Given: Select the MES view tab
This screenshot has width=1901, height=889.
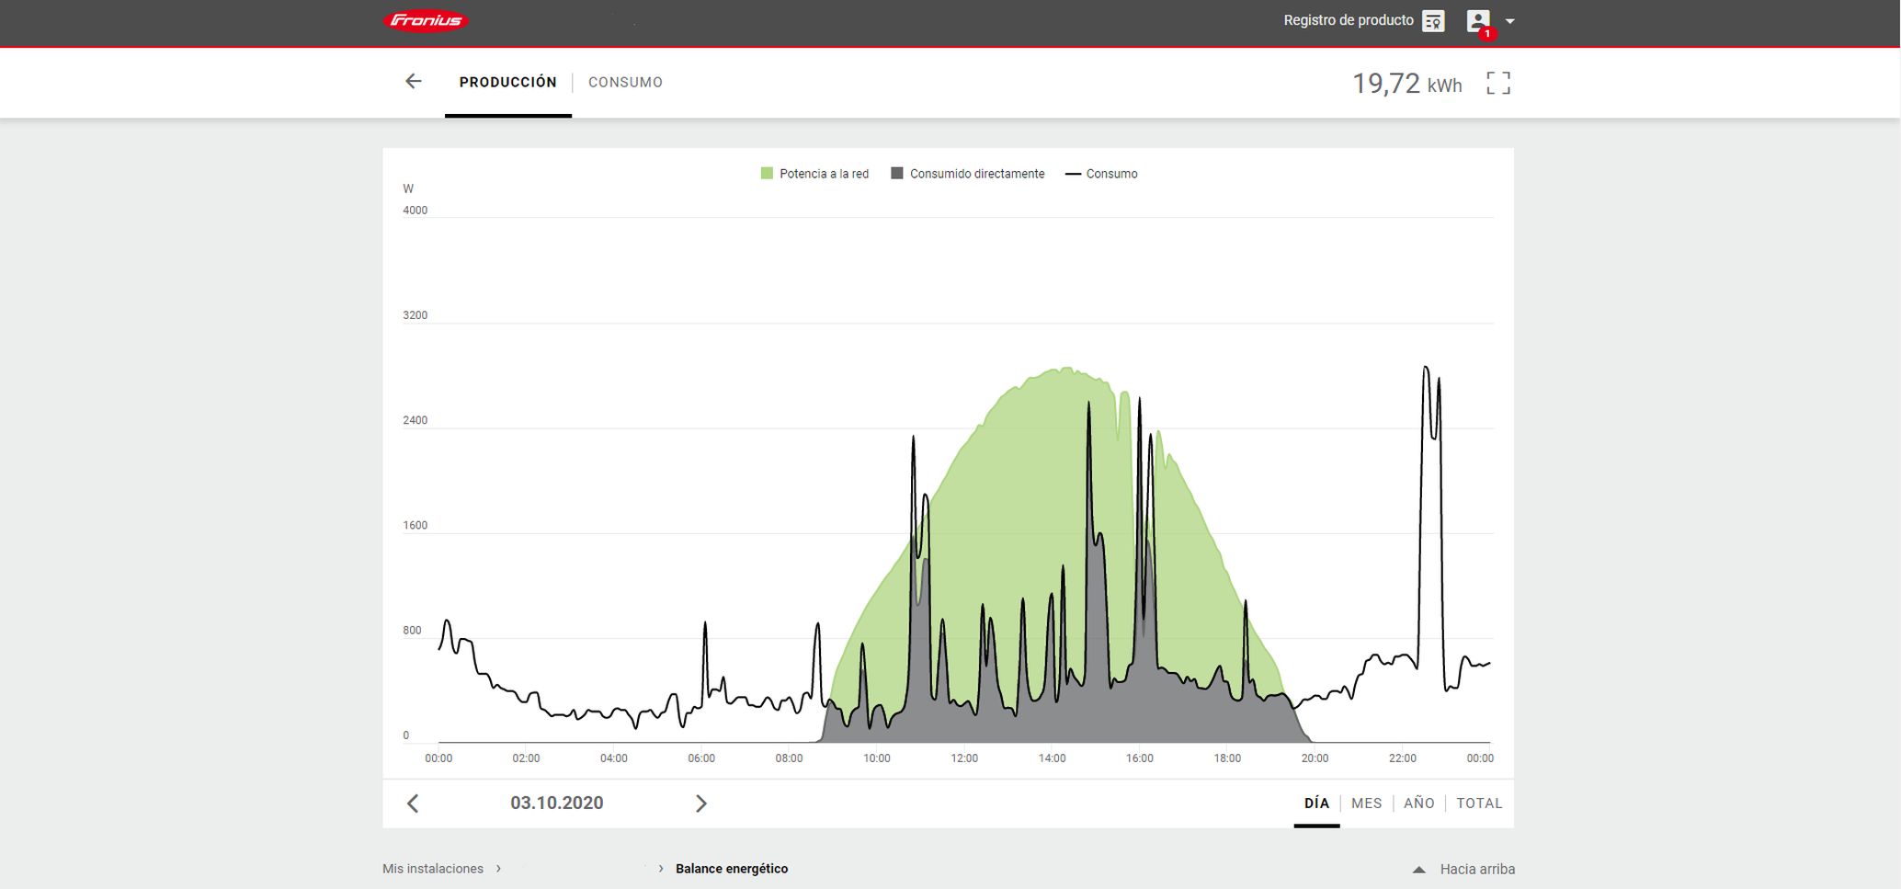Looking at the screenshot, I should pyautogui.click(x=1366, y=803).
